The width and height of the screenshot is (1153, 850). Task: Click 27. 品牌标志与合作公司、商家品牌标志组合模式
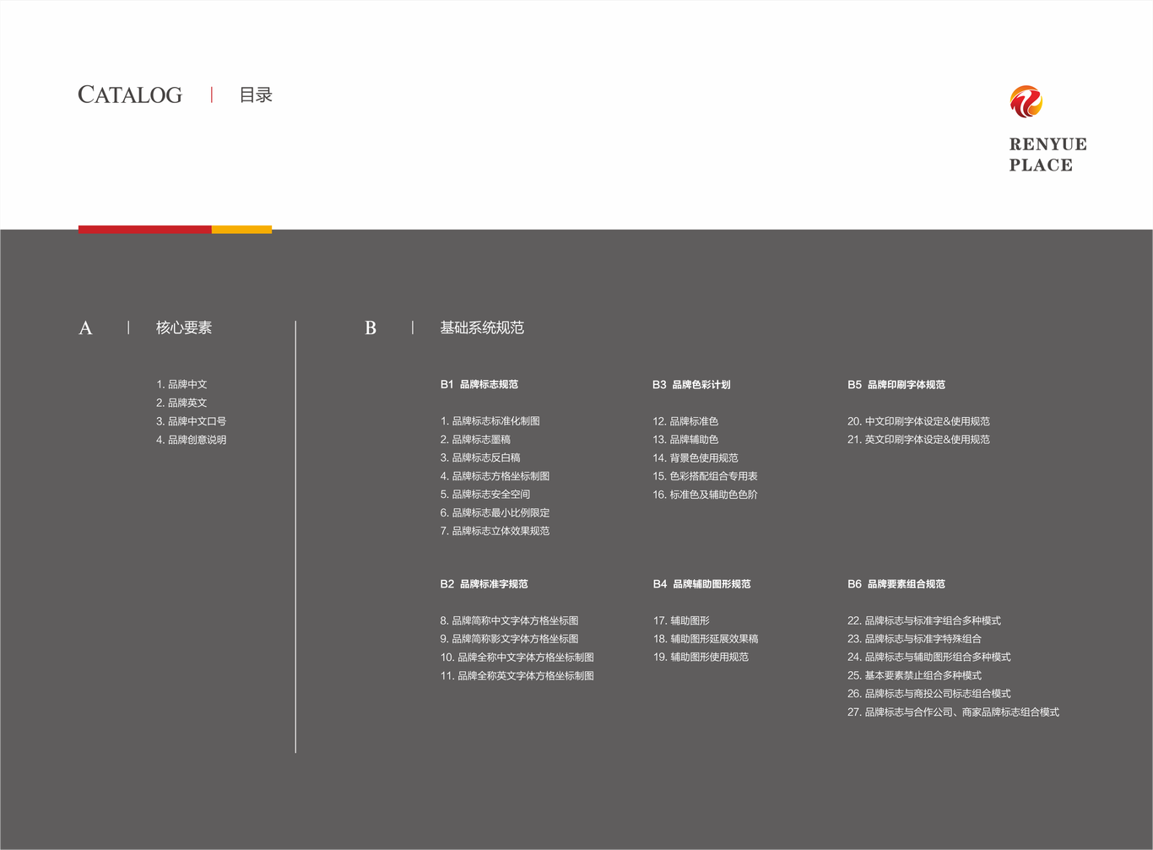[x=953, y=712]
